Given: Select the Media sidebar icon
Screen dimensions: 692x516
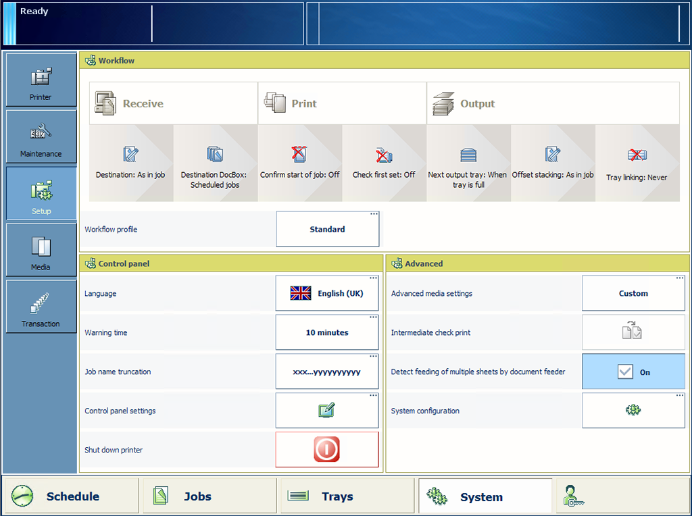Looking at the screenshot, I should coord(41,251).
